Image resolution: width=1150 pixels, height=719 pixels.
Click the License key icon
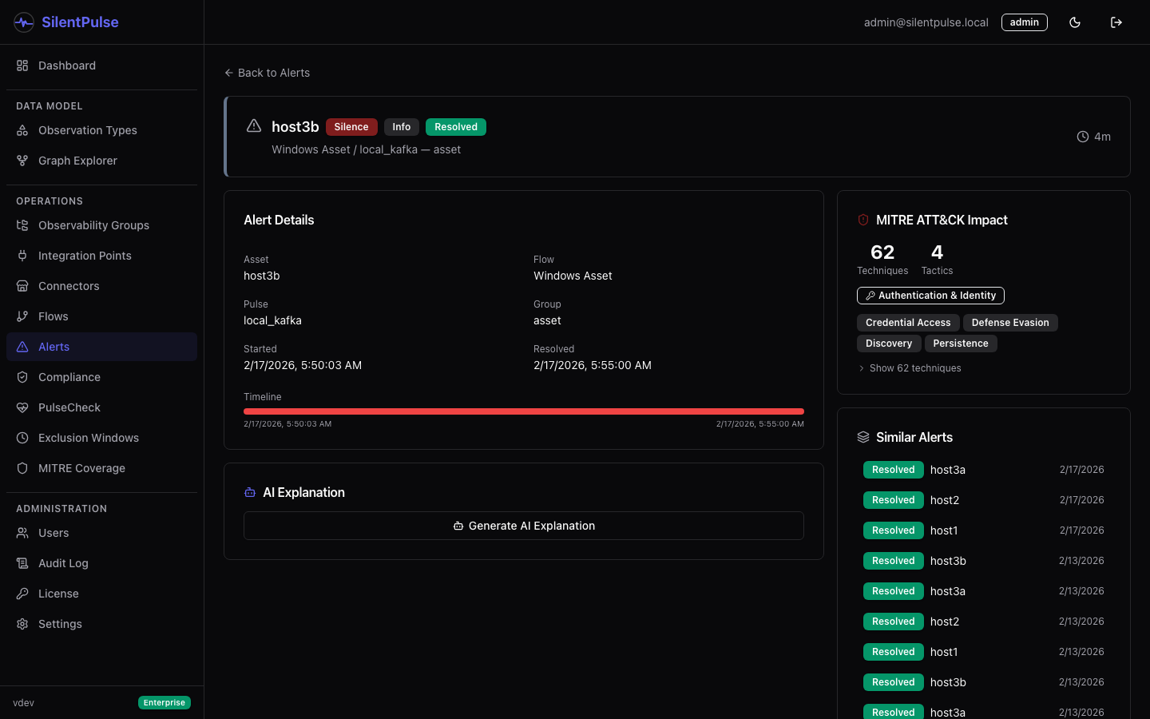22,594
